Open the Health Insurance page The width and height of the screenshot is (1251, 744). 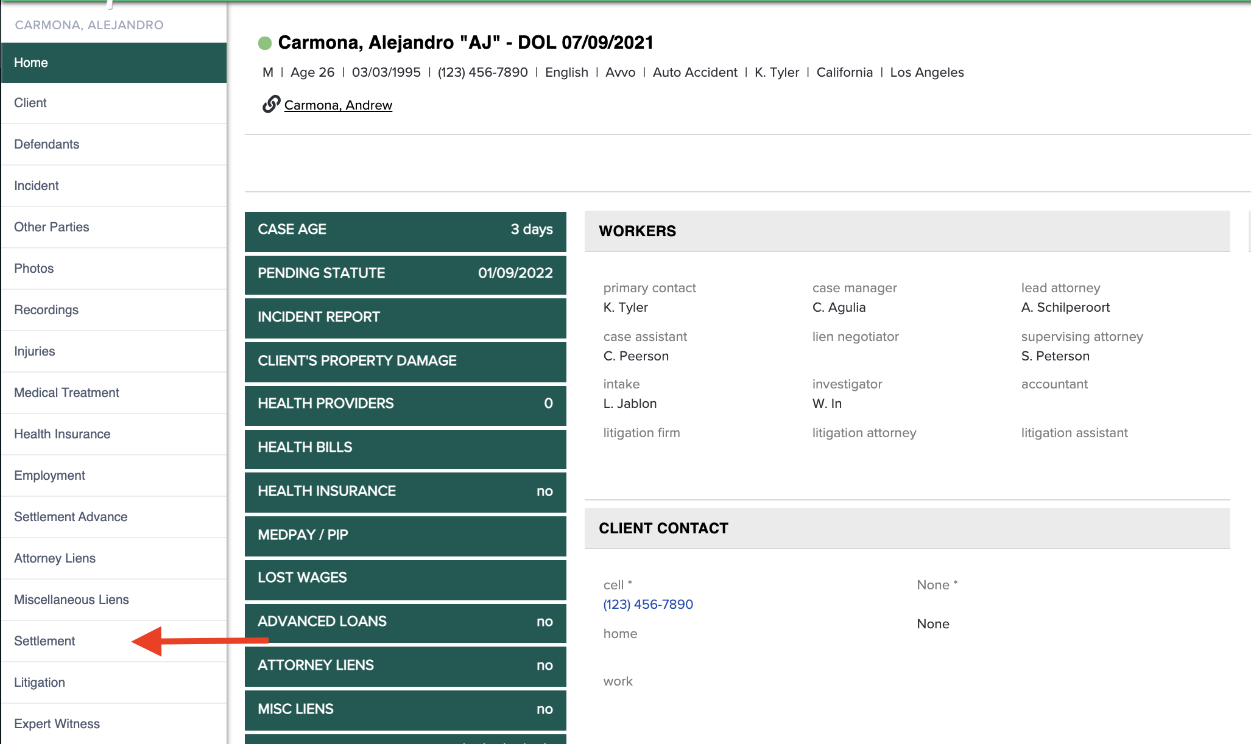[62, 433]
